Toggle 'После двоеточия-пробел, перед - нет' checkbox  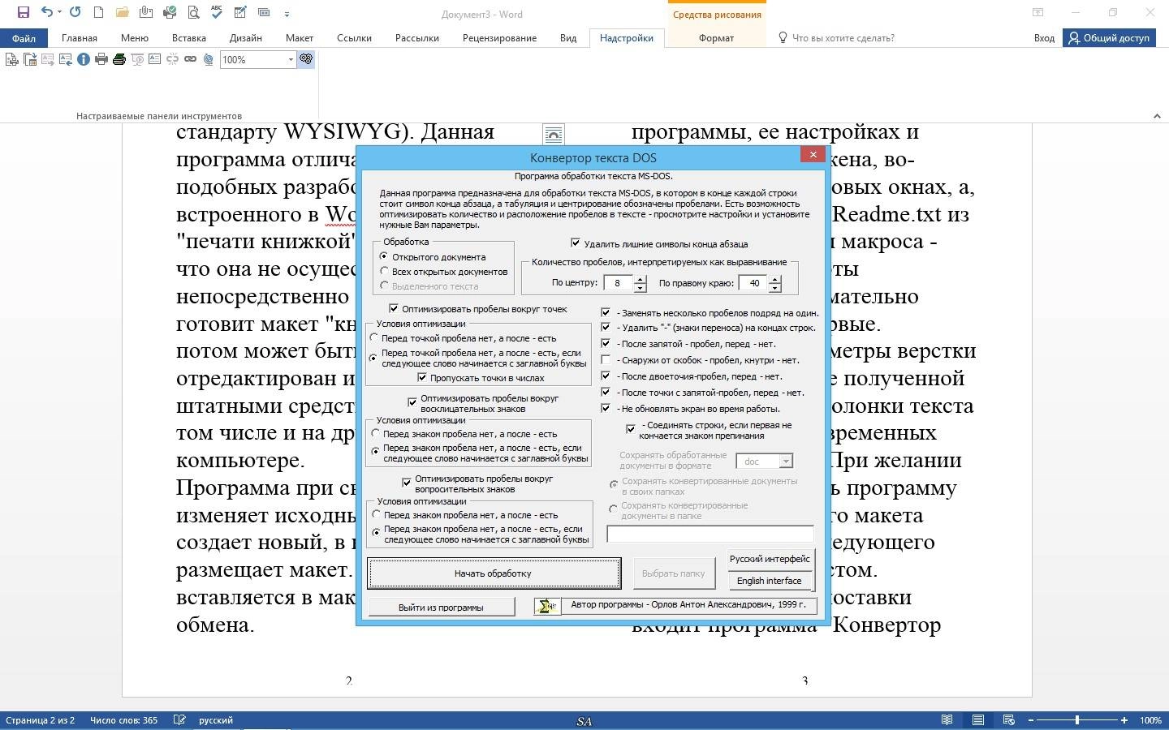click(606, 376)
